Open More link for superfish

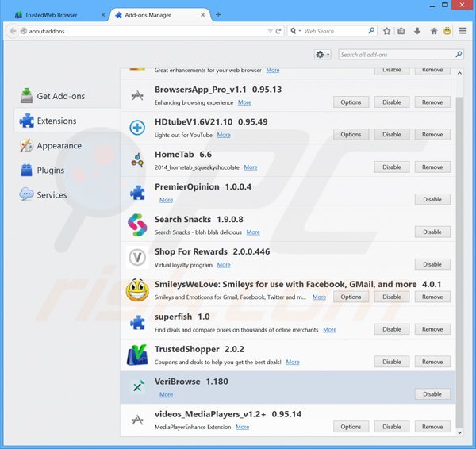coord(330,330)
